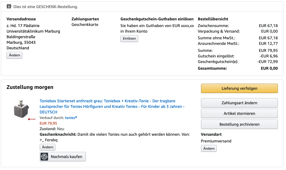Click the buy-again circular arrow icon
The width and height of the screenshot is (286, 170).
[44, 157]
